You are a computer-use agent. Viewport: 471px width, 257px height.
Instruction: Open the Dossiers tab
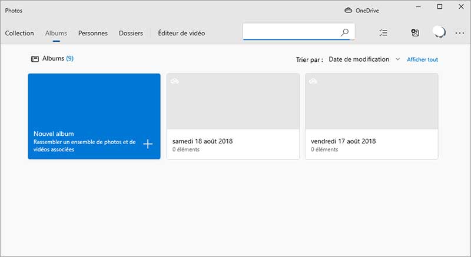[131, 34]
